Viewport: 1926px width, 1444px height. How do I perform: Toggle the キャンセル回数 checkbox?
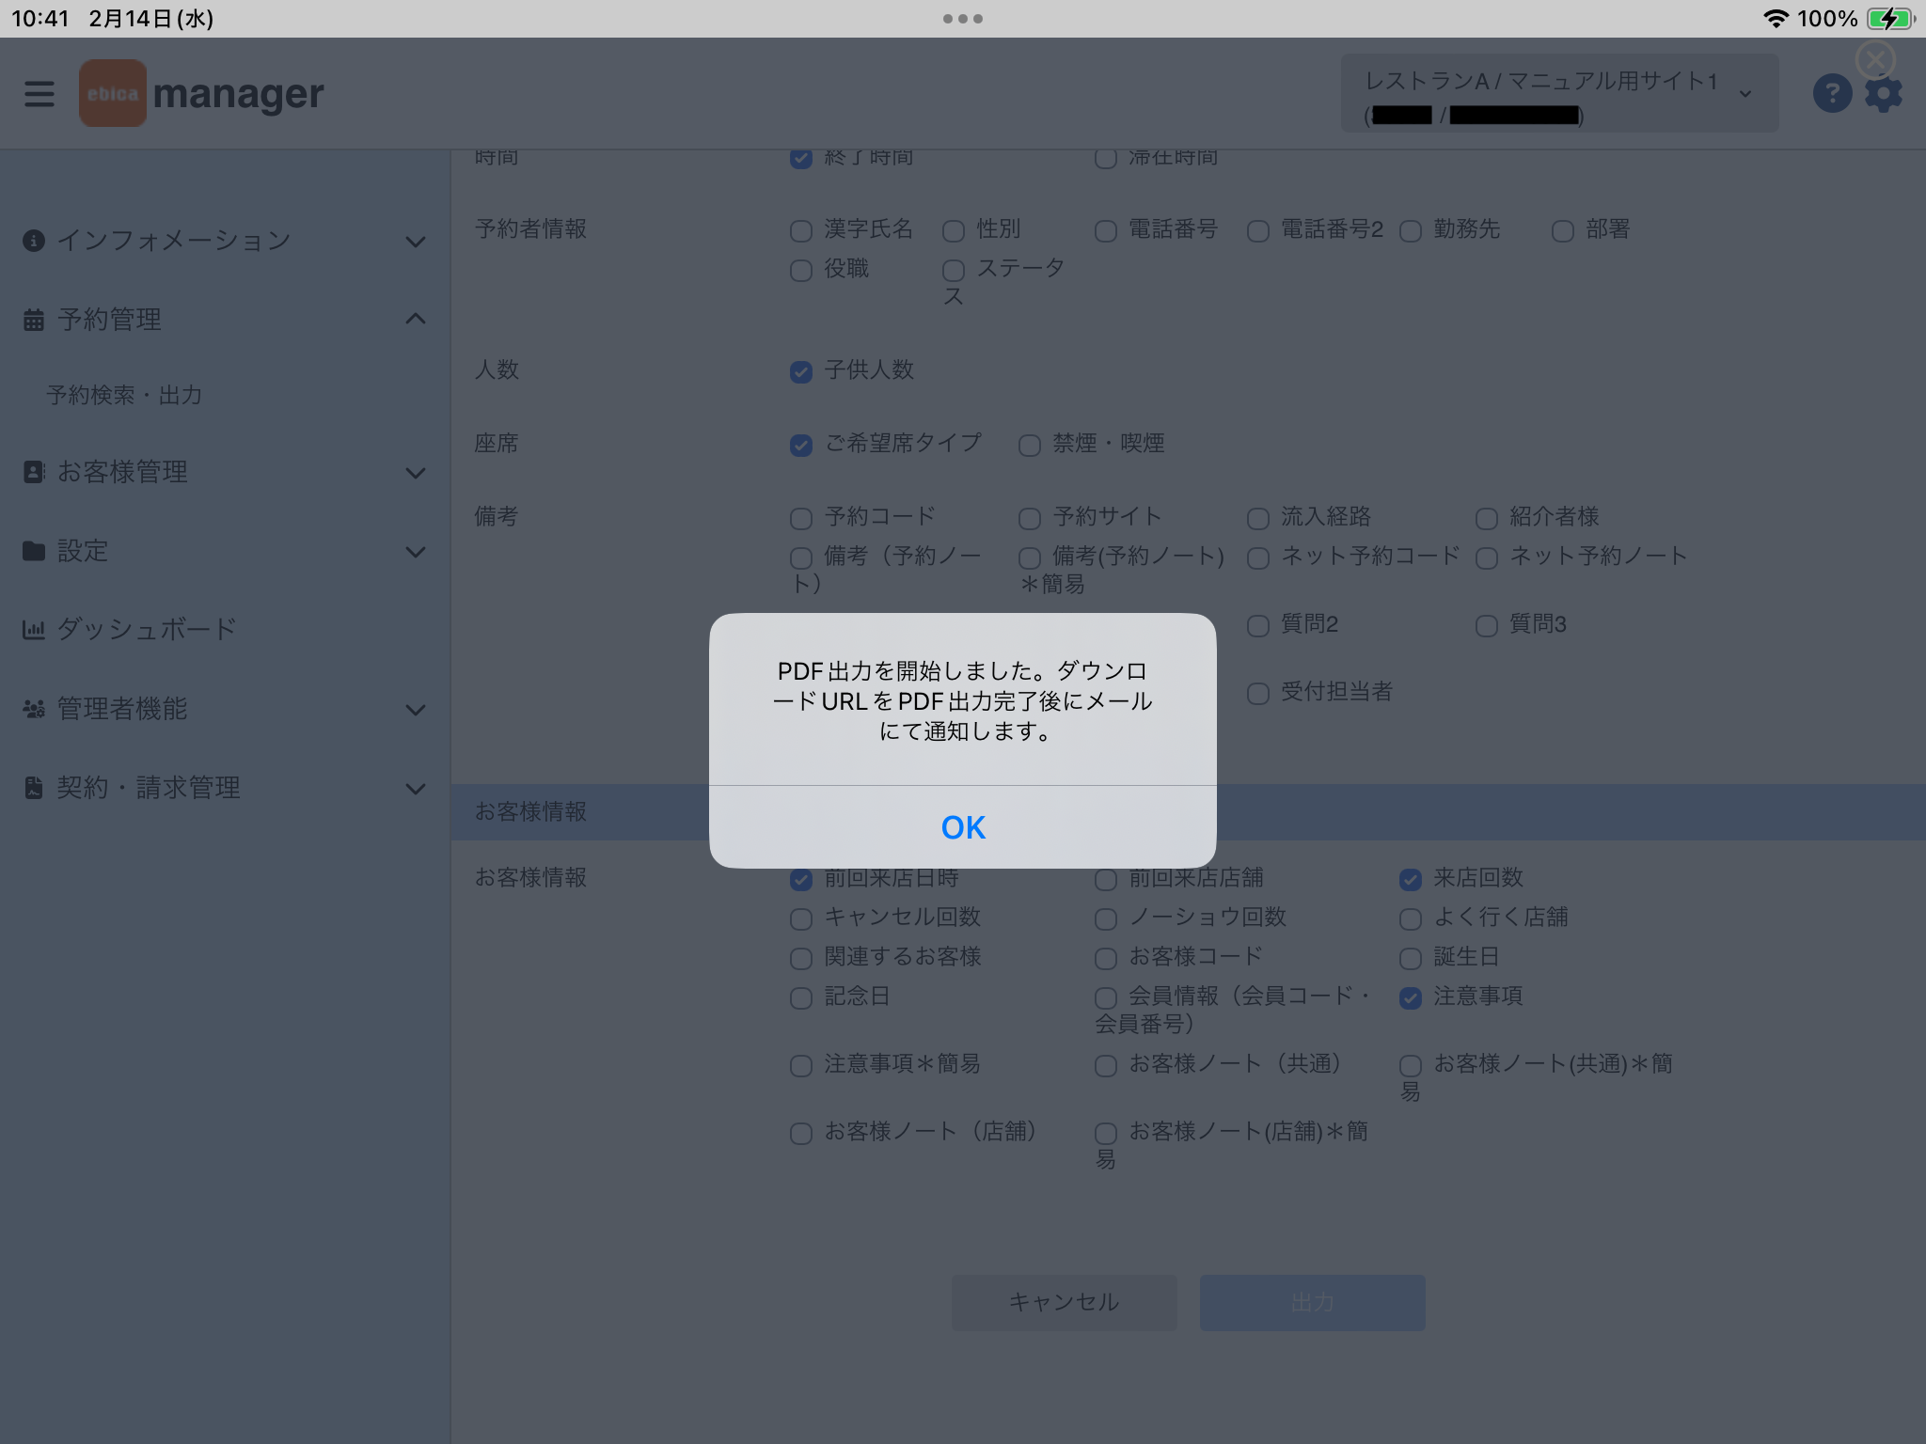(x=801, y=919)
